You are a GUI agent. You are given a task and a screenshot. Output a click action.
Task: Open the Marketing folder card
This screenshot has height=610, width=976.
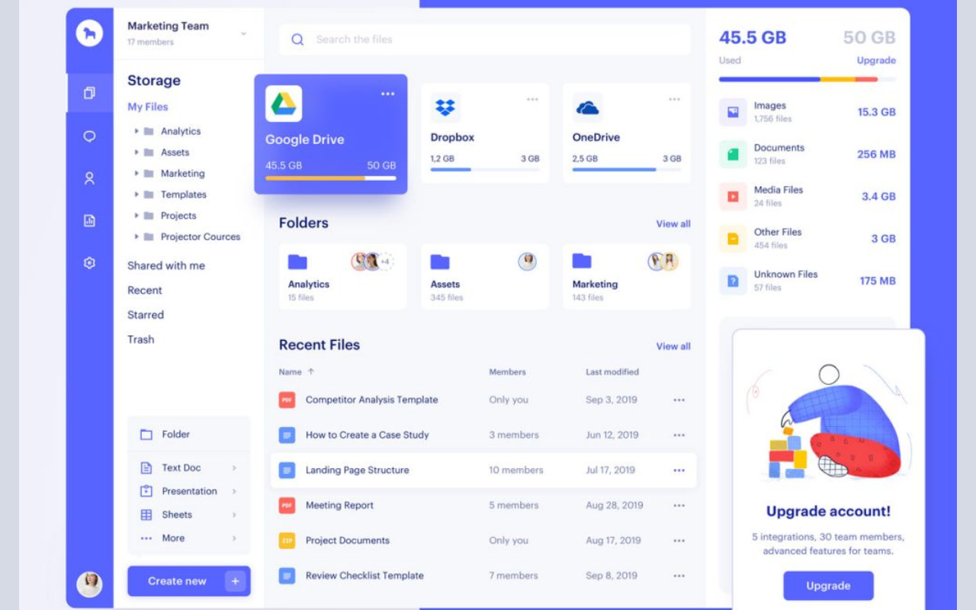(627, 277)
